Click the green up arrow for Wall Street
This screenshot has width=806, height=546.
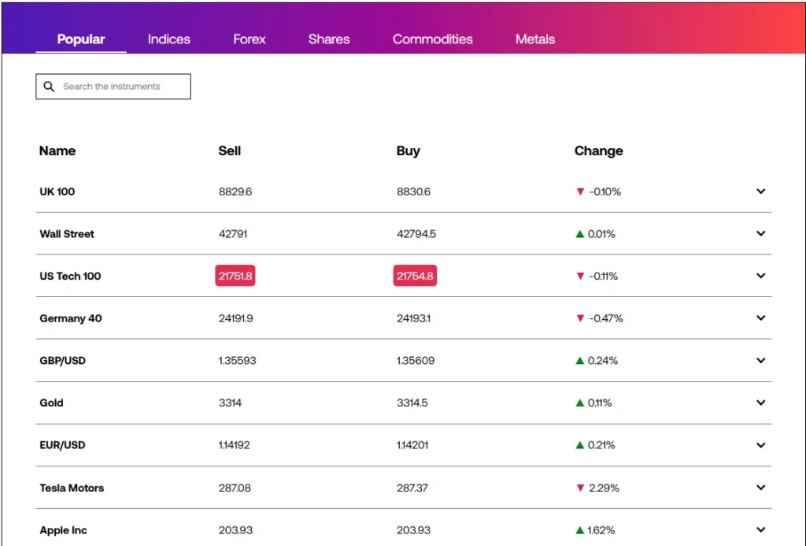580,234
